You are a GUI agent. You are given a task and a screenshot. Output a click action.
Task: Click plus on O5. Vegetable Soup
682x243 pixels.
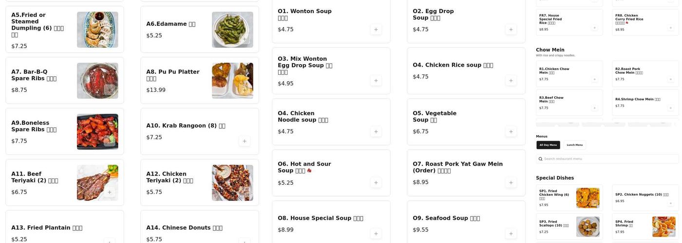click(511, 132)
